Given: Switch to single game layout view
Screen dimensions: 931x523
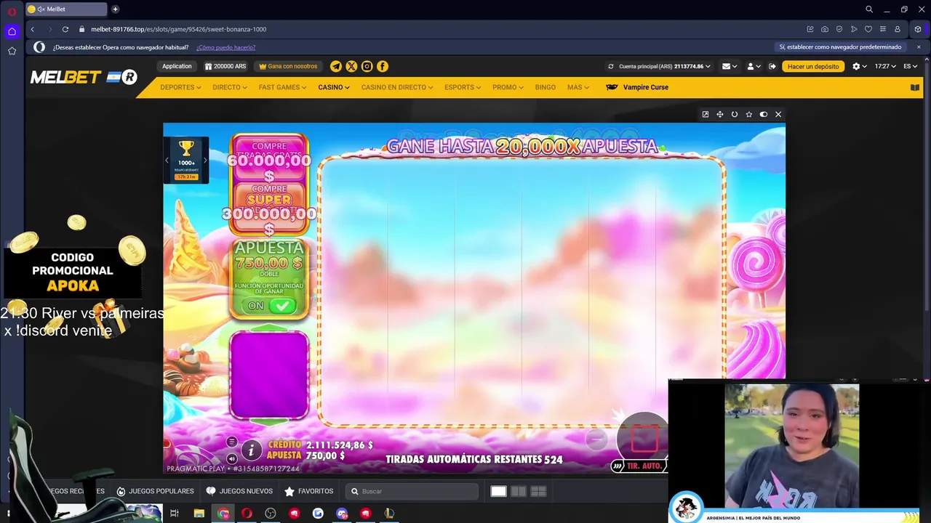Looking at the screenshot, I should (498, 491).
